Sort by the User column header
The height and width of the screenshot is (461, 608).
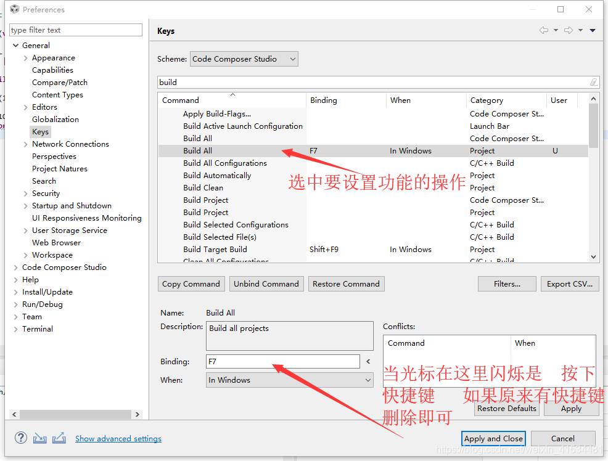point(562,100)
